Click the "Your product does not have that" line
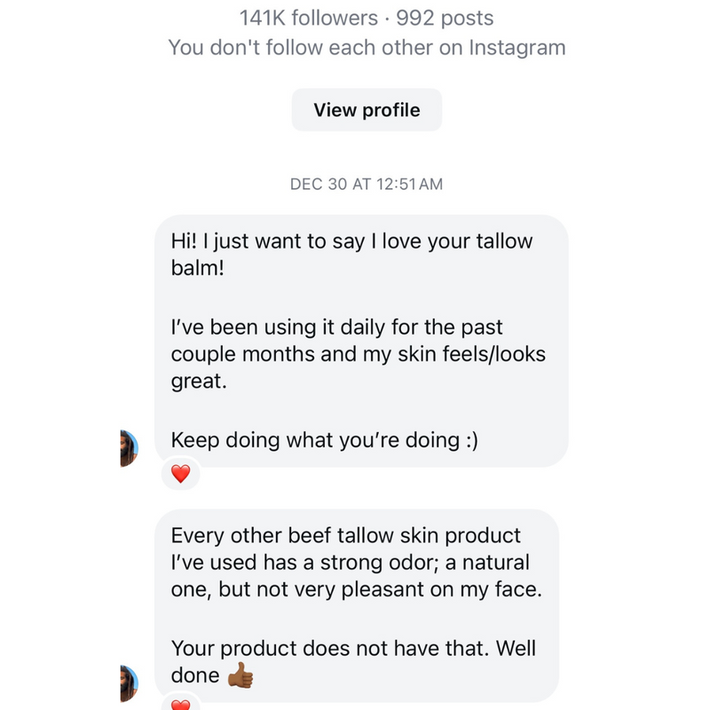The width and height of the screenshot is (710, 710). coord(353,648)
